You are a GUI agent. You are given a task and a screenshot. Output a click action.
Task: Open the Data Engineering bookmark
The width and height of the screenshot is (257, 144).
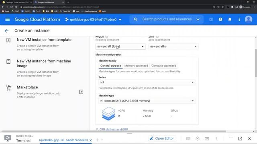tap(89, 11)
